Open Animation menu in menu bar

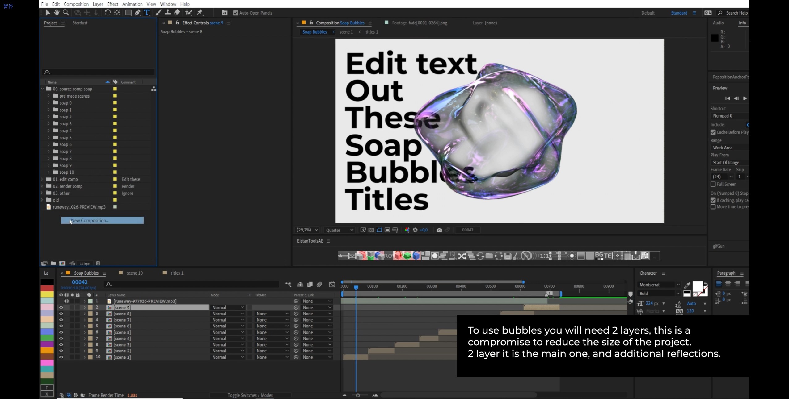coord(131,4)
